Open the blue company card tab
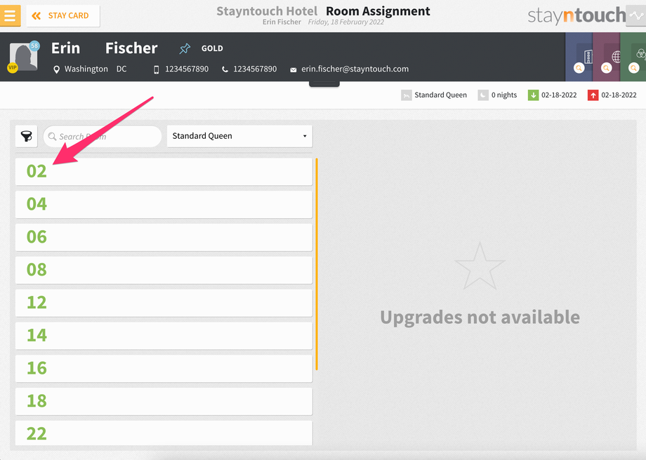This screenshot has width=646, height=460. (x=579, y=57)
